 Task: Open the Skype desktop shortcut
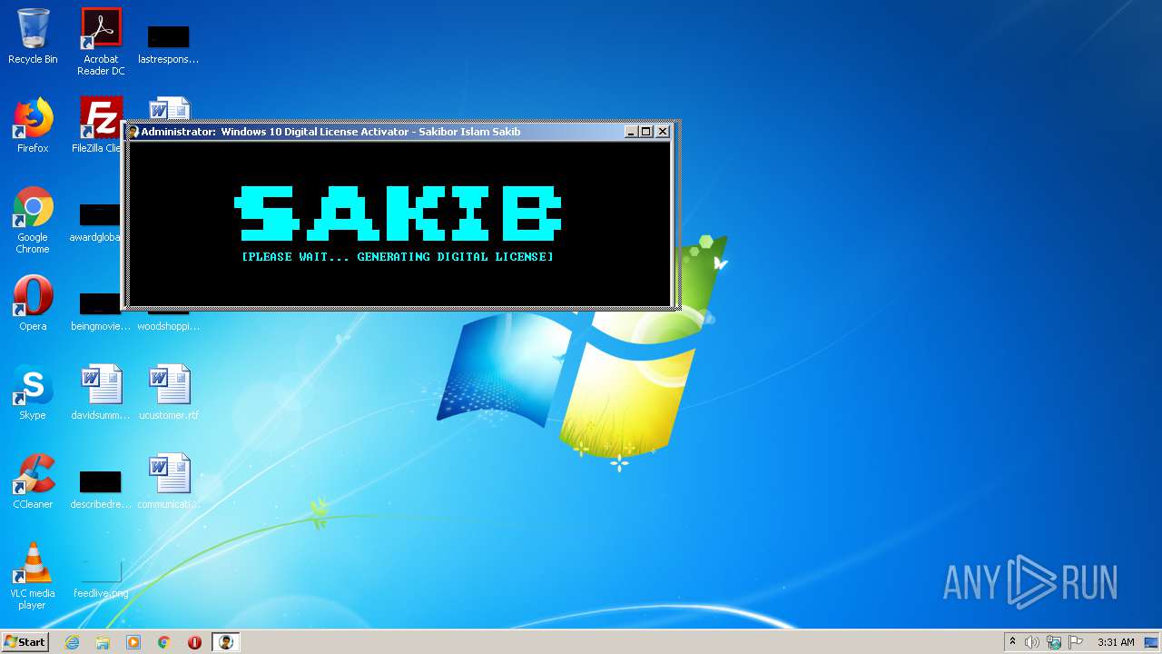click(x=33, y=392)
